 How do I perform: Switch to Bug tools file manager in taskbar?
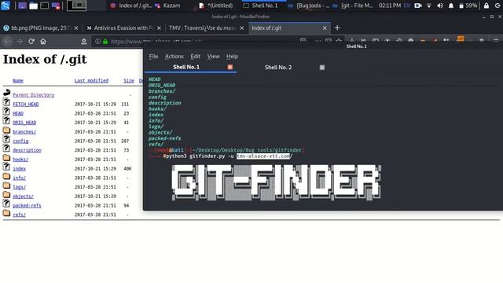[309, 6]
